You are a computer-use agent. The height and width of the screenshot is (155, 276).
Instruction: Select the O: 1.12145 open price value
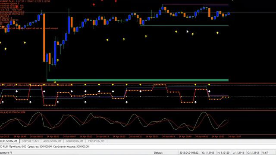point(208,152)
